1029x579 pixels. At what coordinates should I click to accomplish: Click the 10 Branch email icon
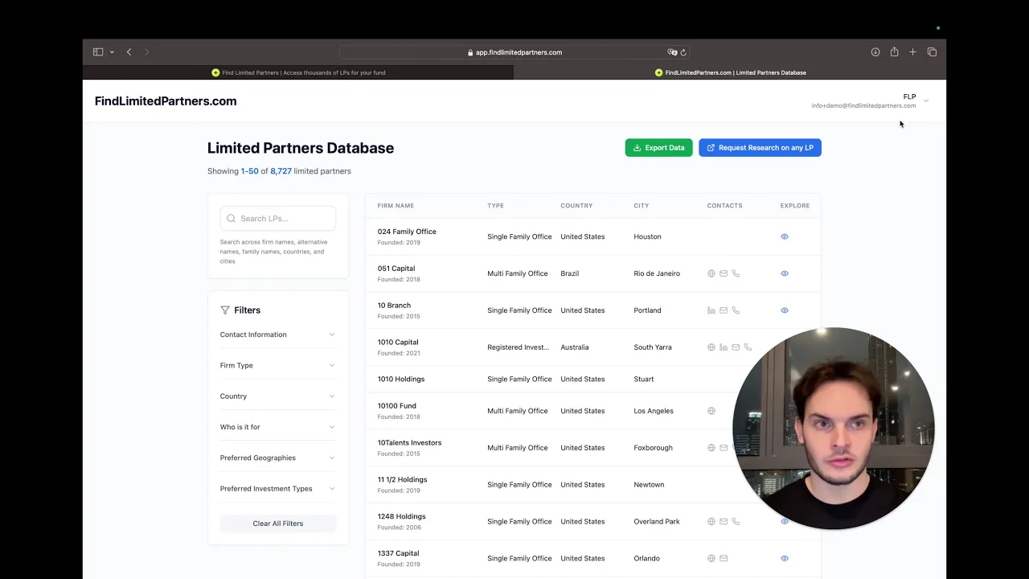tap(724, 310)
